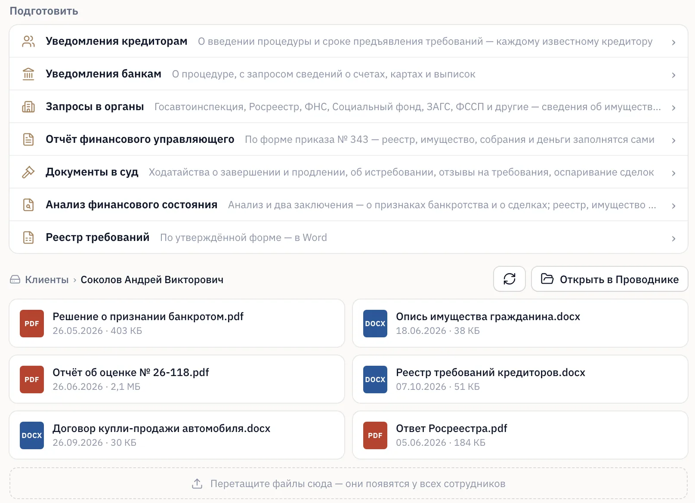Click the sheet icon beside Реестр требований
The image size is (695, 503).
[x=28, y=238]
